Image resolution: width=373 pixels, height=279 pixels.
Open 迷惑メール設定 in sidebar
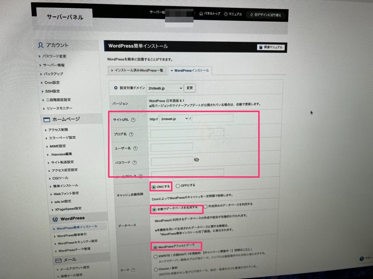point(71,275)
